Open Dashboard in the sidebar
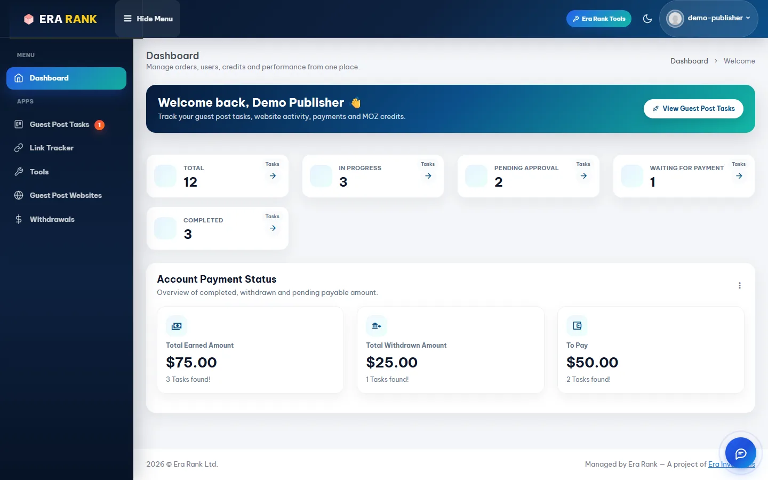This screenshot has height=480, width=768. (66, 78)
